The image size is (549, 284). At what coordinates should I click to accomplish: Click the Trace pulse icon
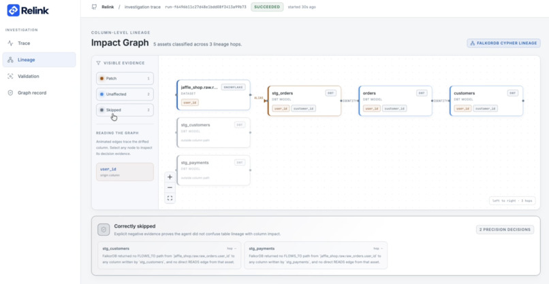pyautogui.click(x=10, y=43)
